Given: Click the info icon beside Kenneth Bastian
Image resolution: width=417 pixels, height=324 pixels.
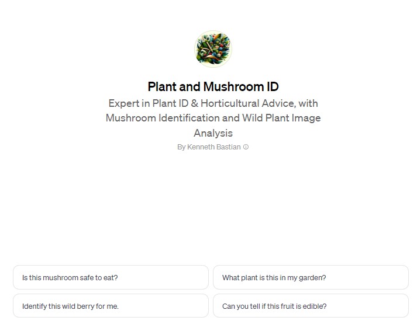Looking at the screenshot, I should (x=246, y=147).
